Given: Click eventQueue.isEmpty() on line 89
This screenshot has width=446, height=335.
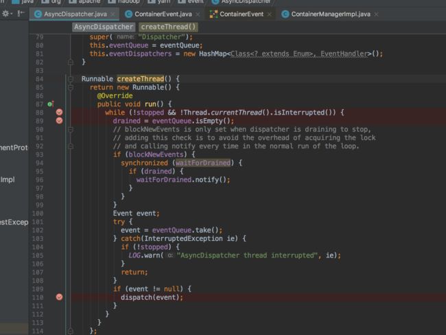Looking at the screenshot, I should [191, 121].
